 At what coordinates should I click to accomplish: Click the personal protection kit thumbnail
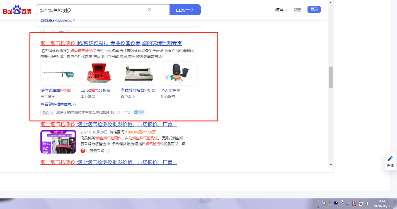click(179, 74)
